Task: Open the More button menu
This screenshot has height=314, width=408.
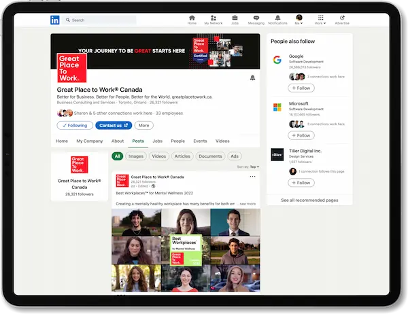Action: tap(144, 125)
